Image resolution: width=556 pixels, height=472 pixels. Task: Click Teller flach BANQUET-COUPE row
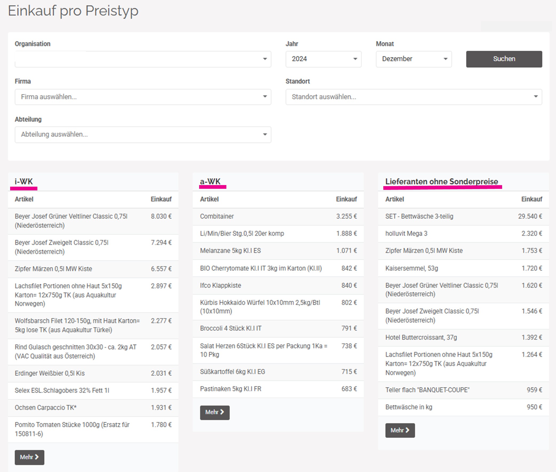(464, 390)
